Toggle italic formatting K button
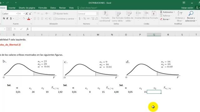The image size is (200, 112). (x=7, y=19)
